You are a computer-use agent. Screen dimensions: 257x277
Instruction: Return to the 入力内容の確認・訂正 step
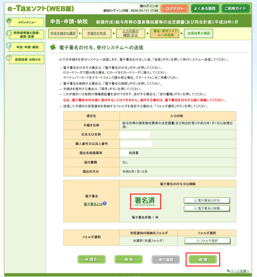tap(130, 34)
